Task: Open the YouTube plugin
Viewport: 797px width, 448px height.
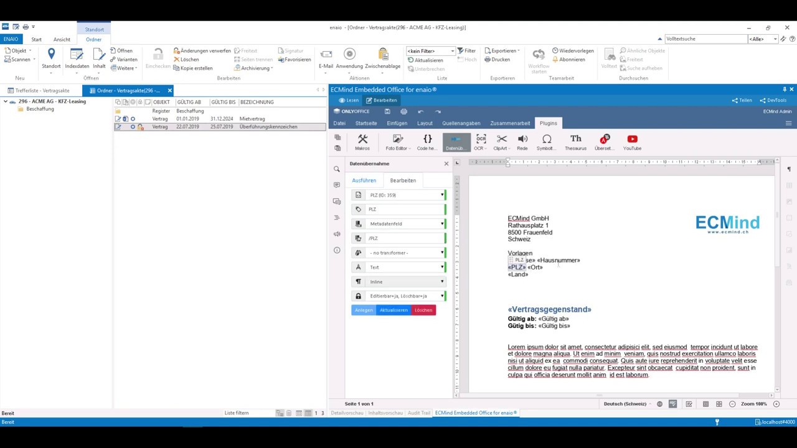Action: click(632, 142)
